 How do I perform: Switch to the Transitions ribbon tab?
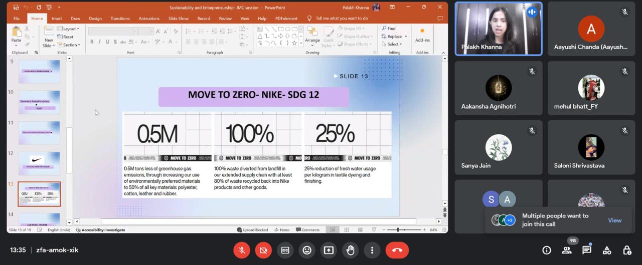[120, 19]
